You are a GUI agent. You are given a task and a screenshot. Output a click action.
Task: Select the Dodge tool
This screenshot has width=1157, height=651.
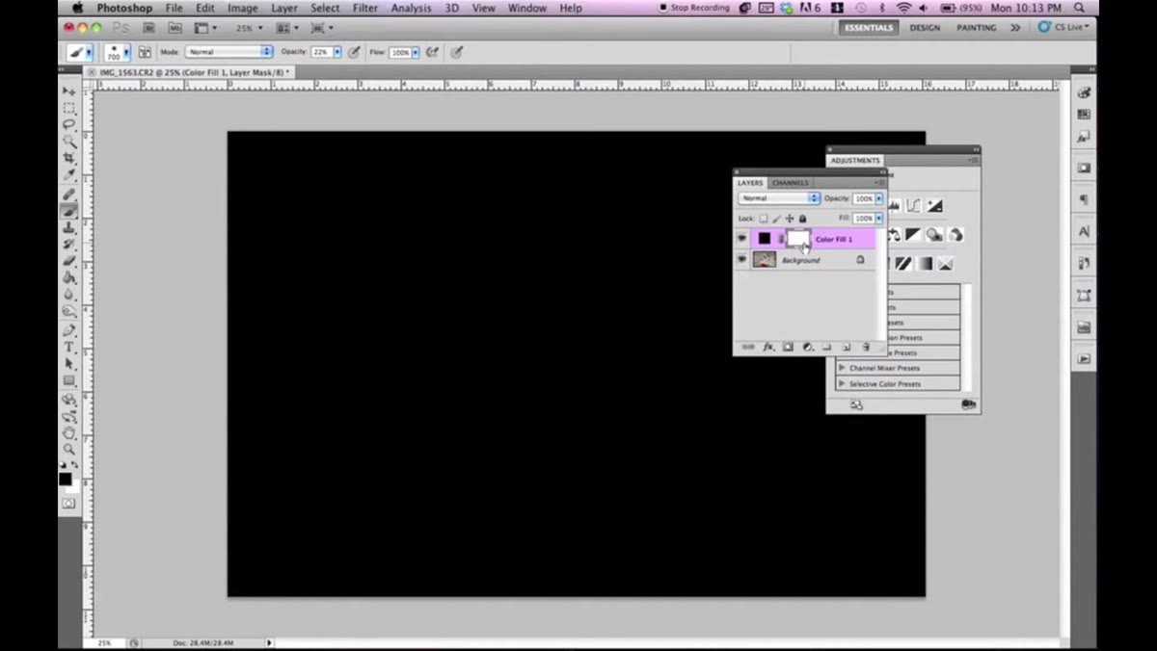[x=69, y=310]
